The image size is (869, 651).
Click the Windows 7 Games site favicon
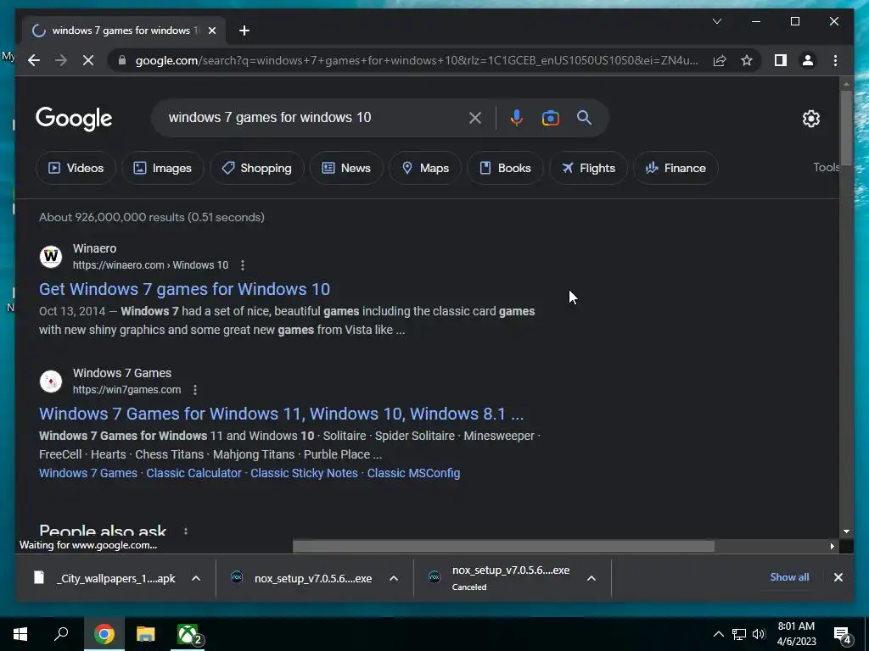coord(51,381)
